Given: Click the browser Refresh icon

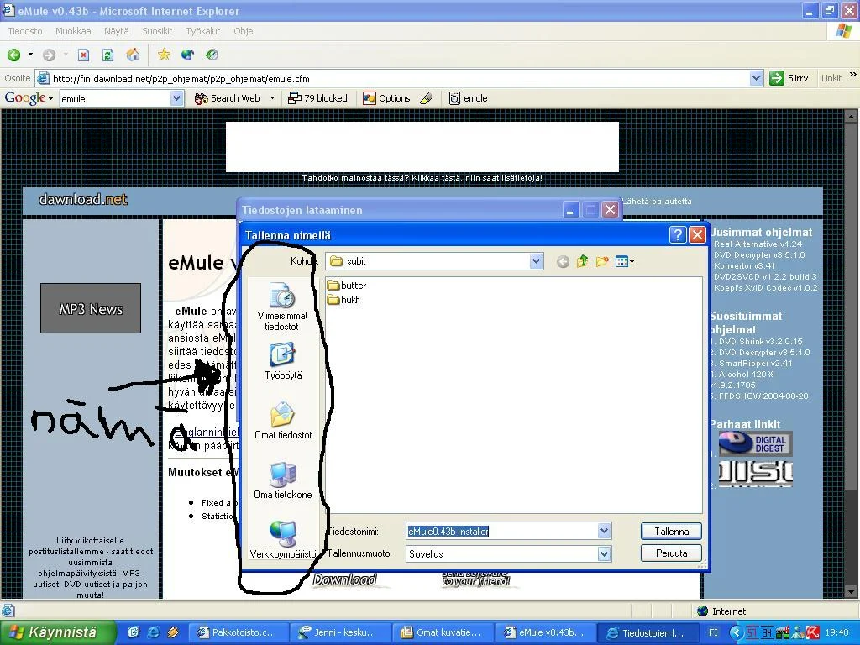Looking at the screenshot, I should [107, 55].
